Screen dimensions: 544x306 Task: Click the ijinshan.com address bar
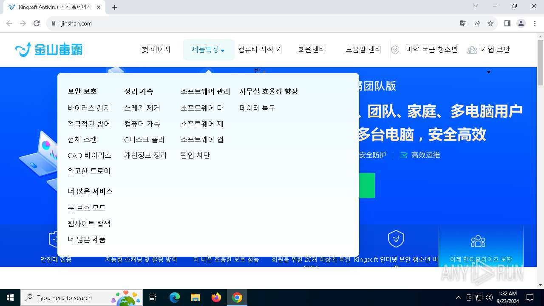click(251, 23)
